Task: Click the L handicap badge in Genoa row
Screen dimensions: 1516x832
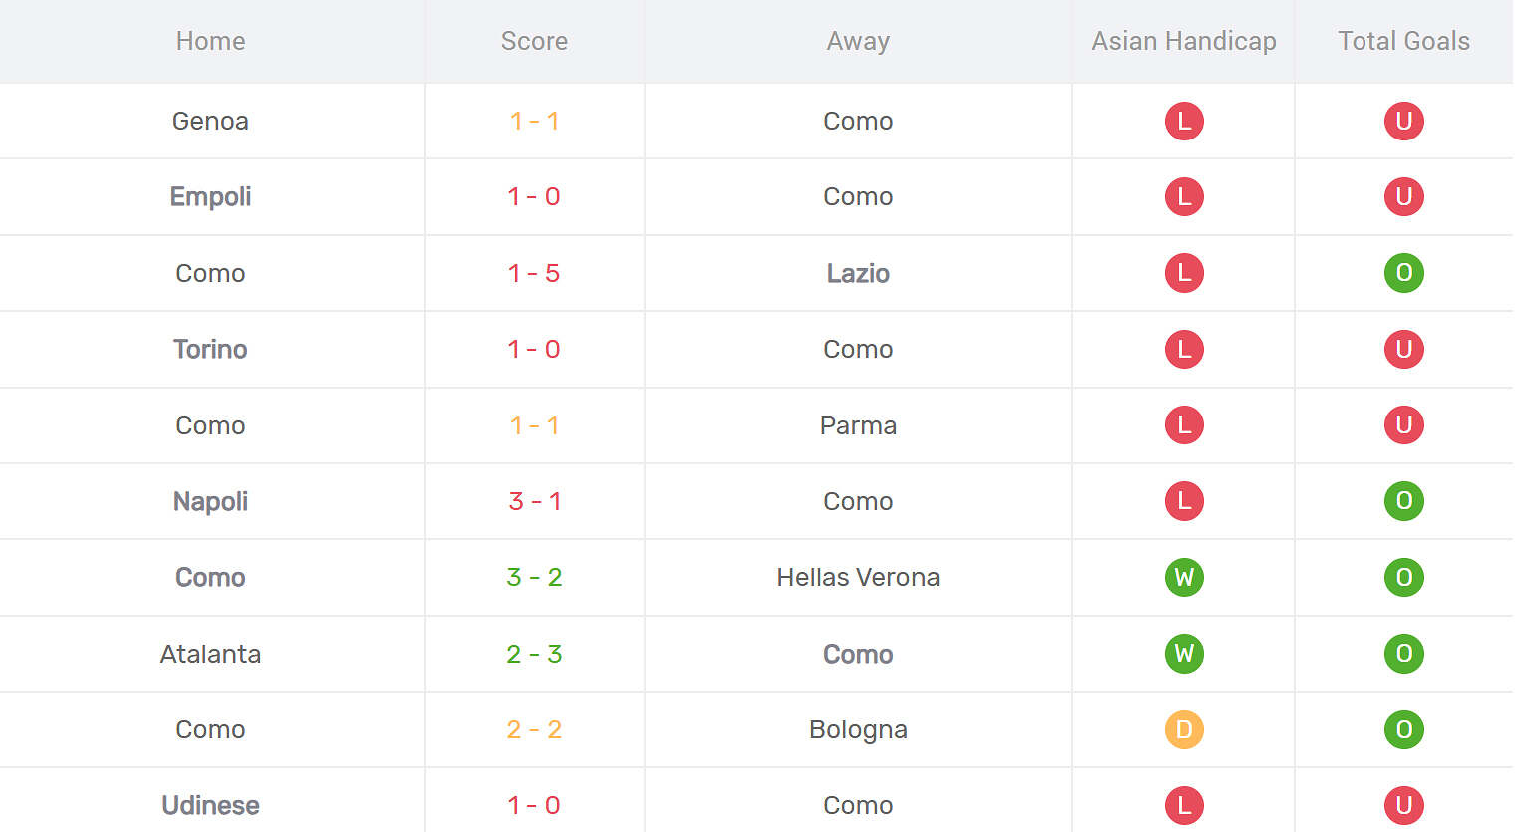Action: [x=1184, y=122]
